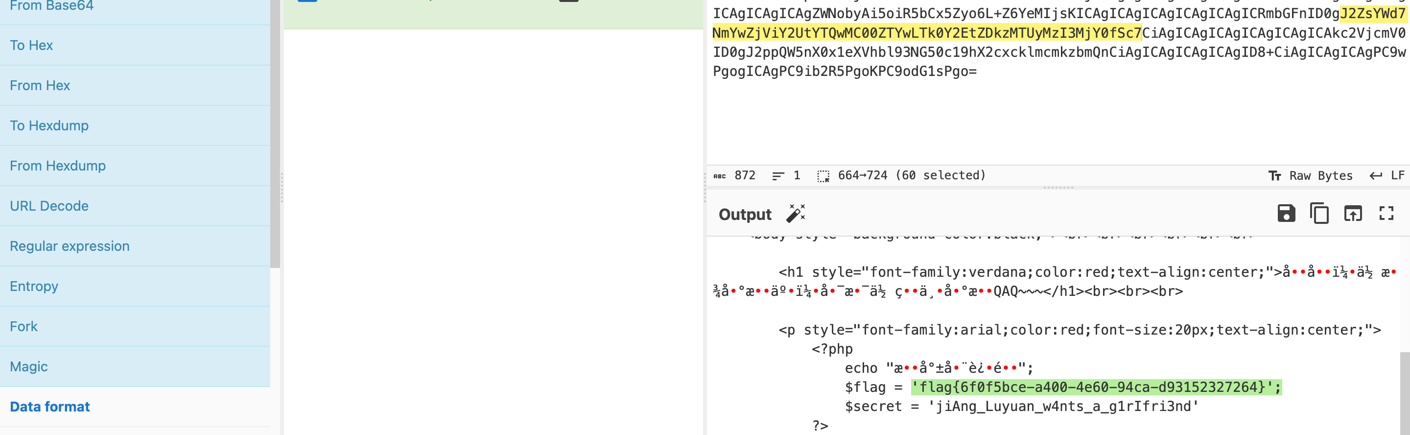
Task: Click the Output heading label
Action: [745, 214]
